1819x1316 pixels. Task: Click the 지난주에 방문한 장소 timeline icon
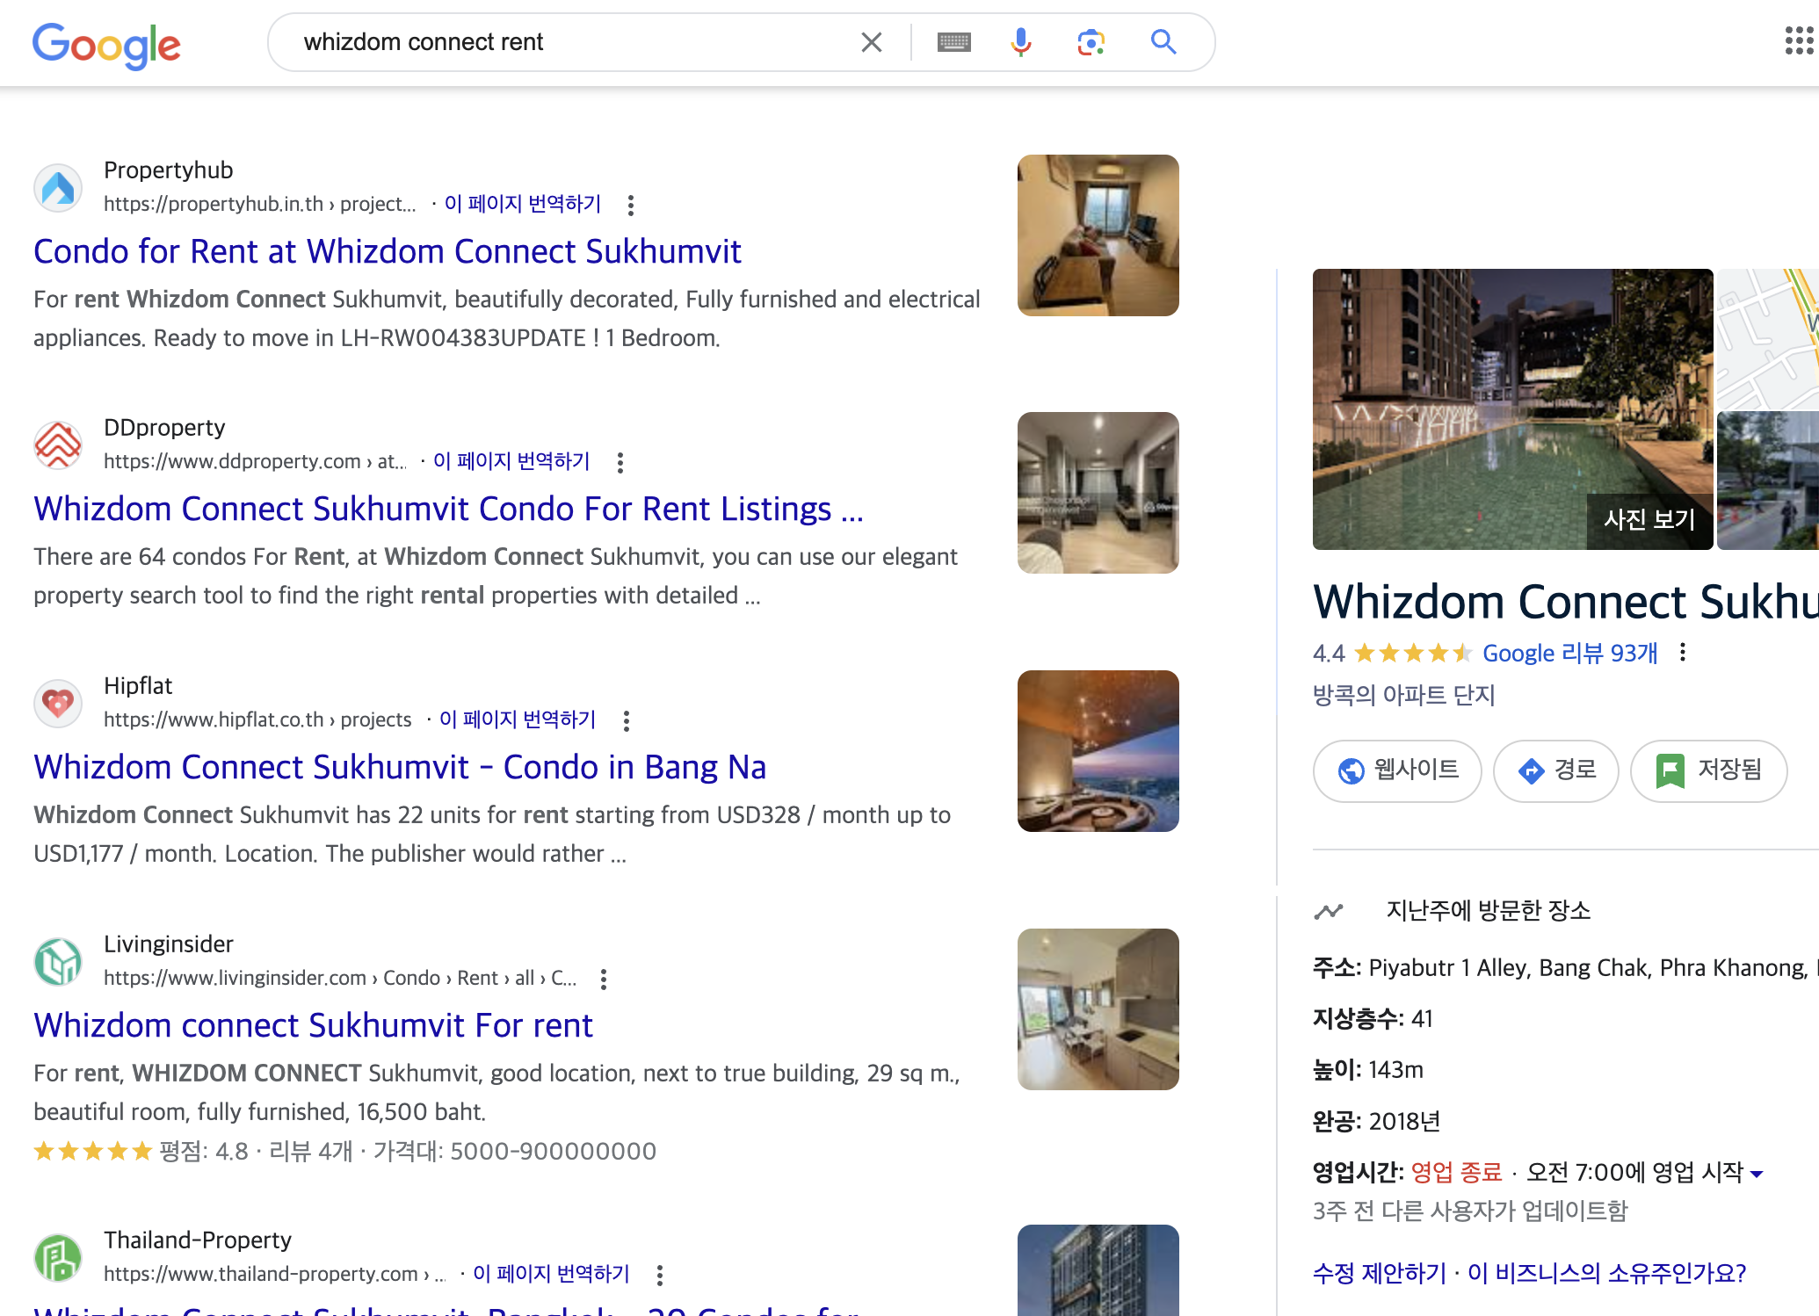click(1329, 911)
